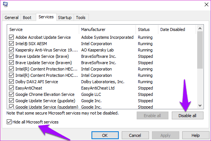
Task: Click the Disable all button
Action: click(187, 116)
